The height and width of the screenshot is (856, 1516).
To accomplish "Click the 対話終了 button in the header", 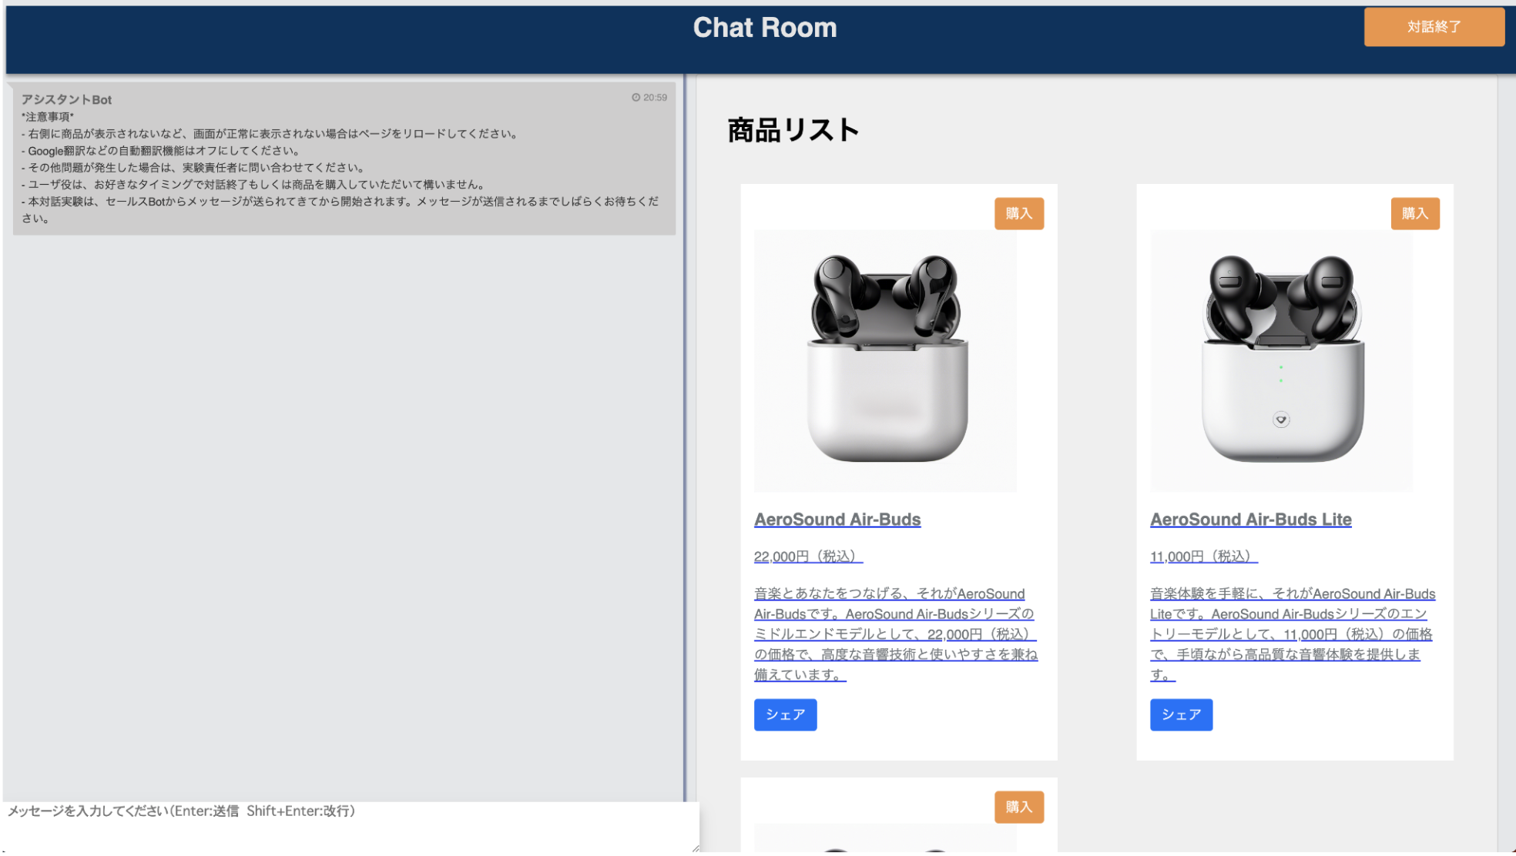I will point(1433,27).
